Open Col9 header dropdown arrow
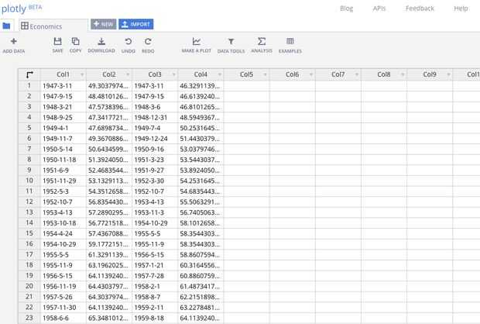This screenshot has width=480, height=324. [449, 74]
